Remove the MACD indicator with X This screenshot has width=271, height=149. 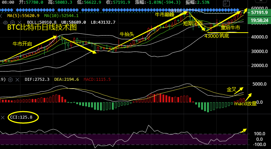17,79
